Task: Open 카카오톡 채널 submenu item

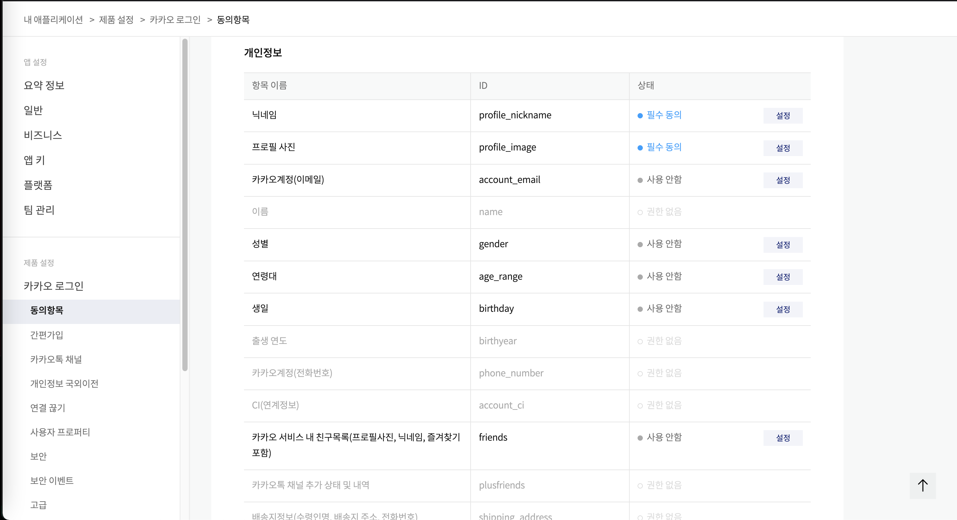Action: [x=56, y=359]
